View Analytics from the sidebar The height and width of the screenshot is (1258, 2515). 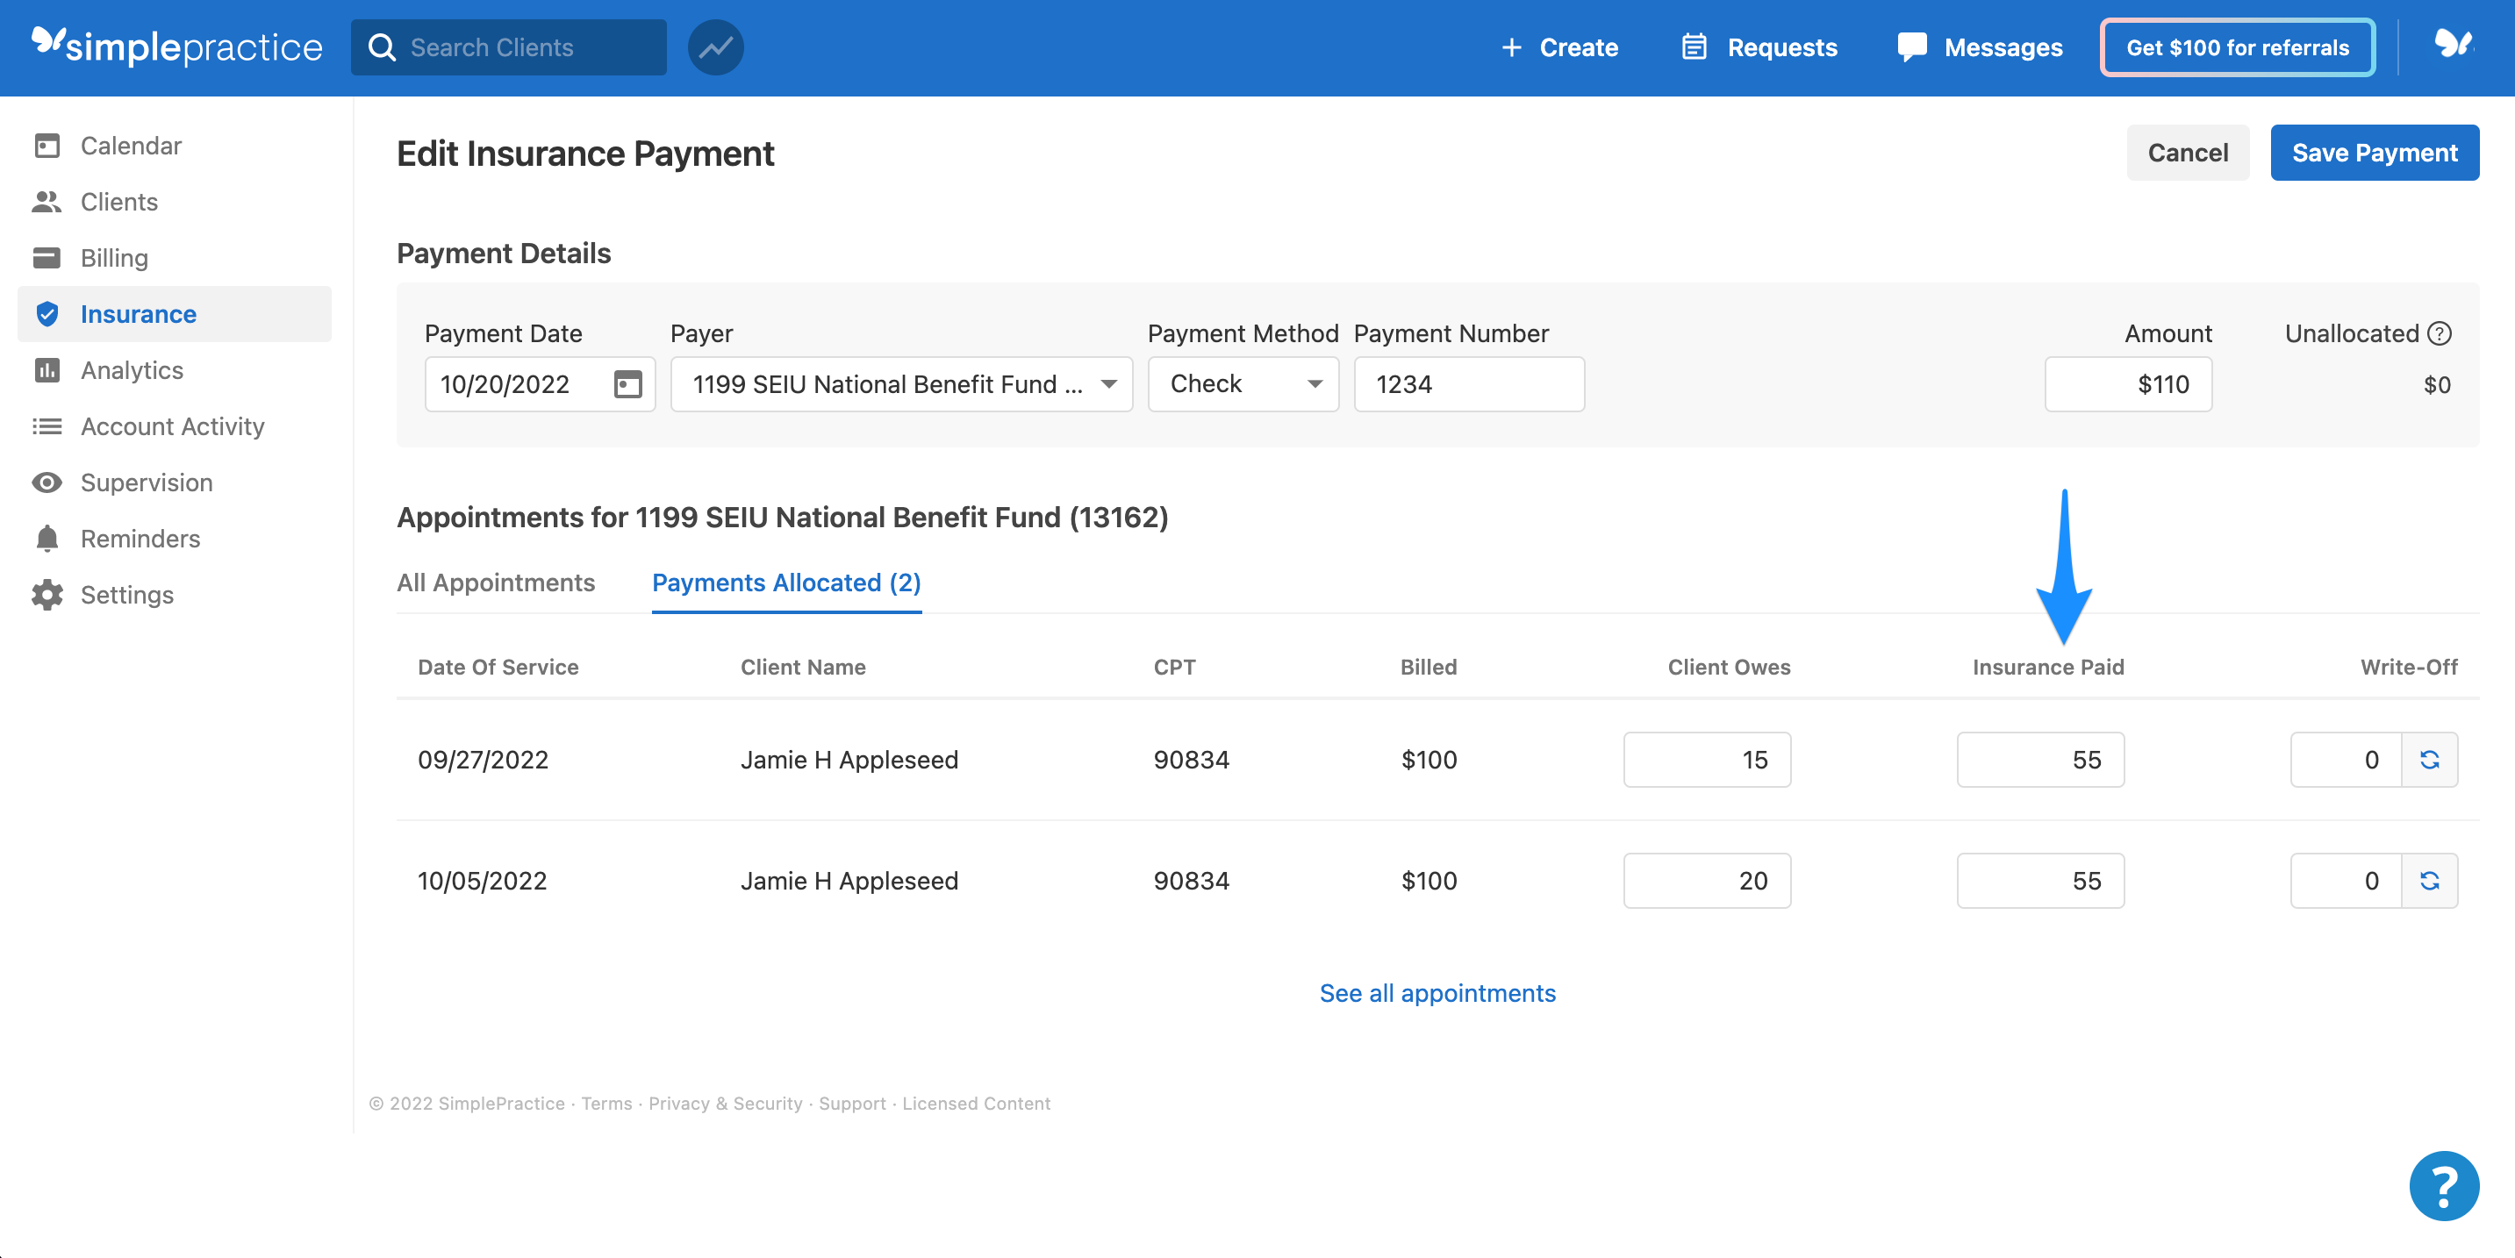click(x=132, y=370)
